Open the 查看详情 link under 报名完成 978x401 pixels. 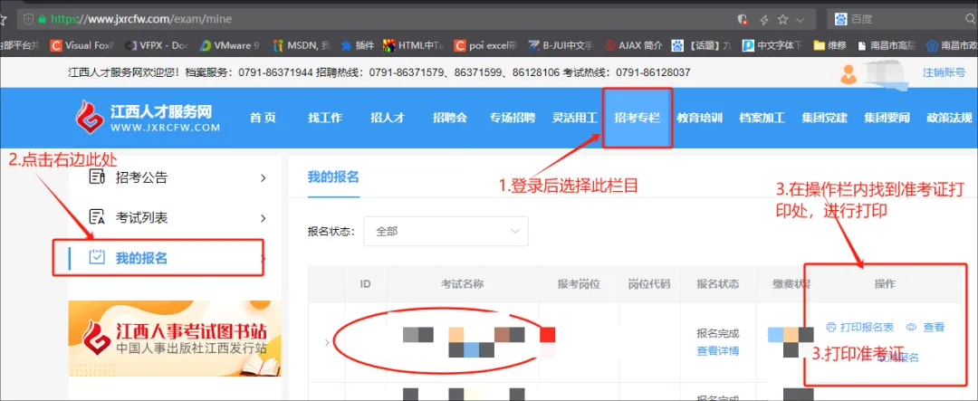pos(717,351)
